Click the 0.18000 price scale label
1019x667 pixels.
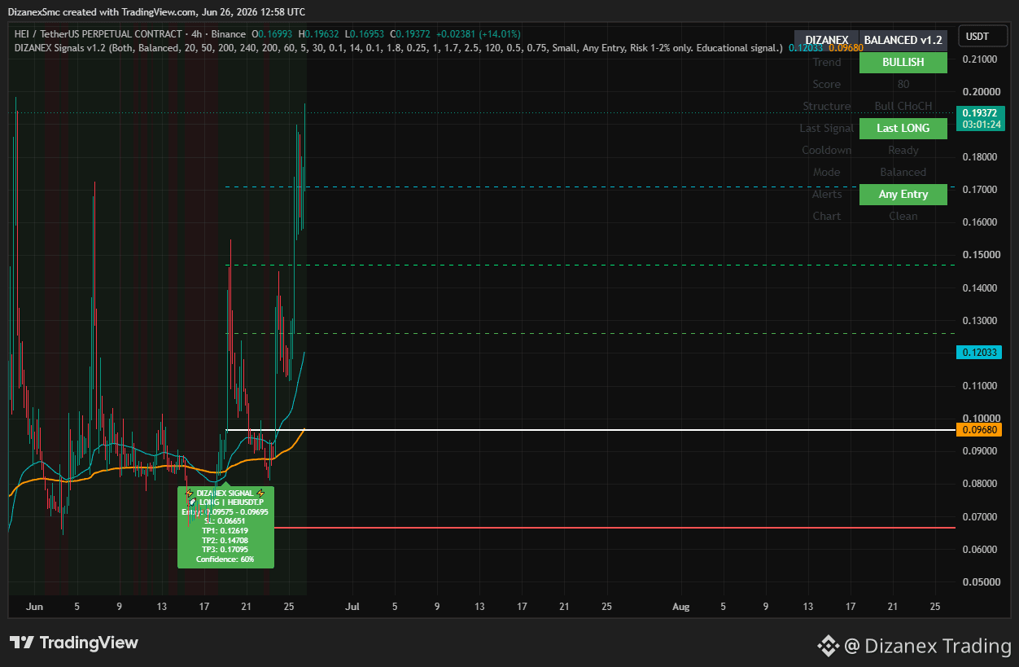(978, 157)
